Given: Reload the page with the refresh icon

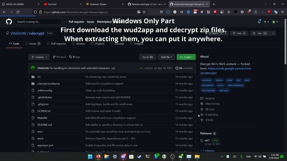Looking at the screenshot, I should [x=18, y=12].
